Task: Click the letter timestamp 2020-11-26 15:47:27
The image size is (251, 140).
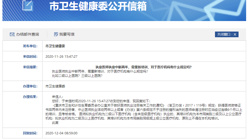Action: pos(61,57)
